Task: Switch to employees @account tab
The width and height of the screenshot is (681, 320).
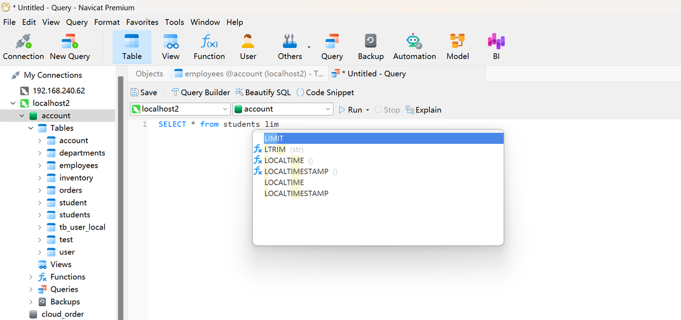Action: 249,73
